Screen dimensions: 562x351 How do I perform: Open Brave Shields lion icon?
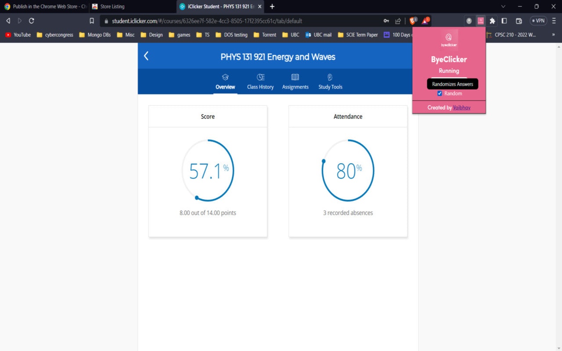pyautogui.click(x=413, y=21)
